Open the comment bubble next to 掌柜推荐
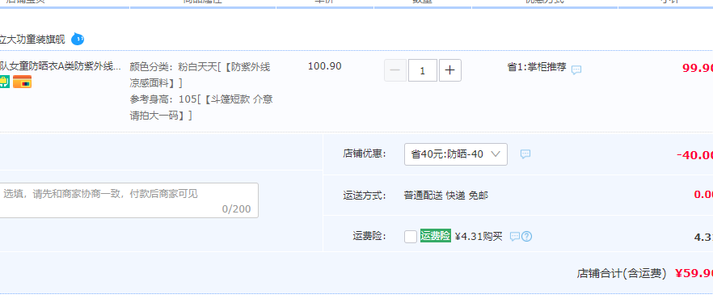Image resolution: width=713 pixels, height=303 pixels. [x=576, y=70]
